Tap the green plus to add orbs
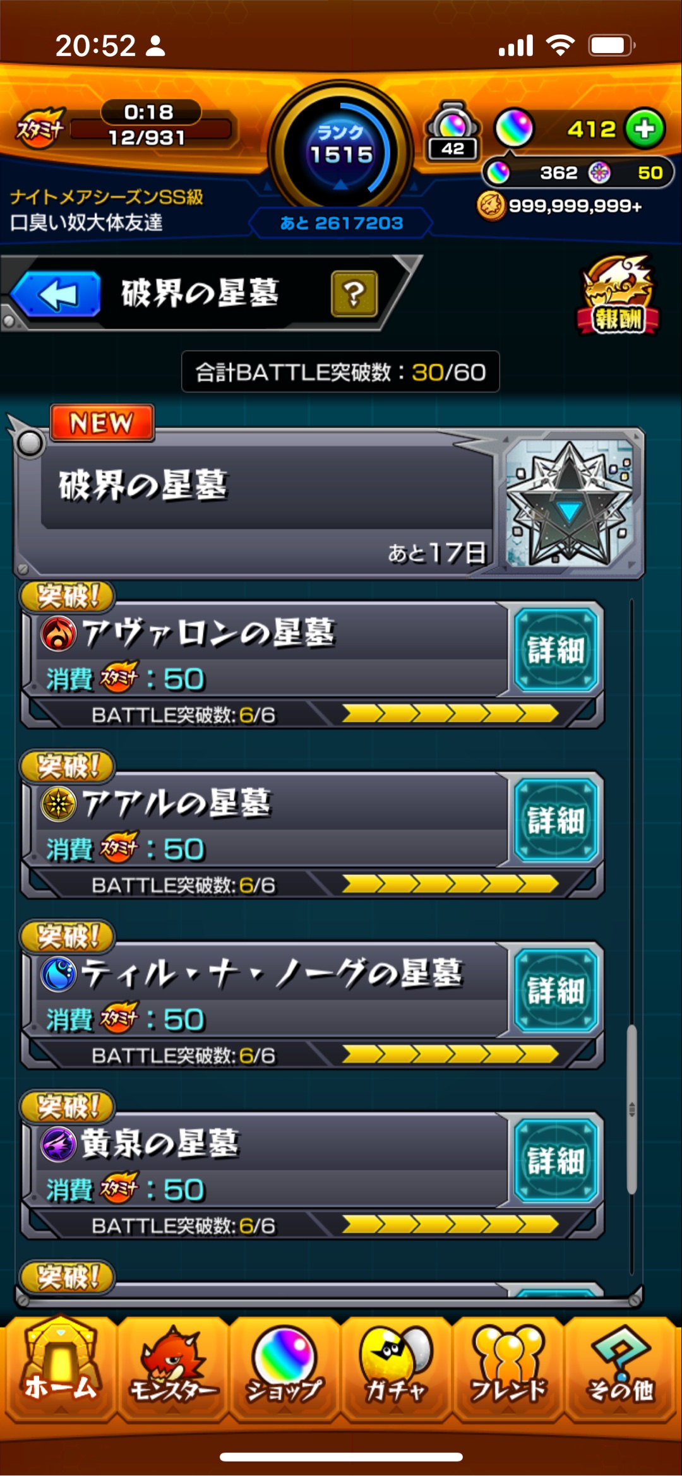 point(645,129)
